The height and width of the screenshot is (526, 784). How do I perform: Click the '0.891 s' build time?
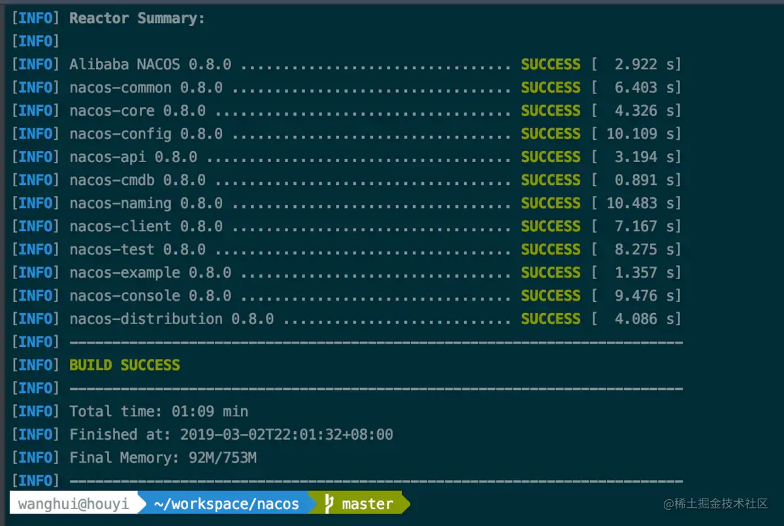pos(644,180)
